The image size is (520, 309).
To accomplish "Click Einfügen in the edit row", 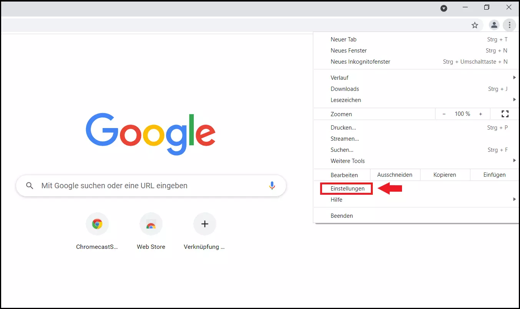I will (x=495, y=175).
